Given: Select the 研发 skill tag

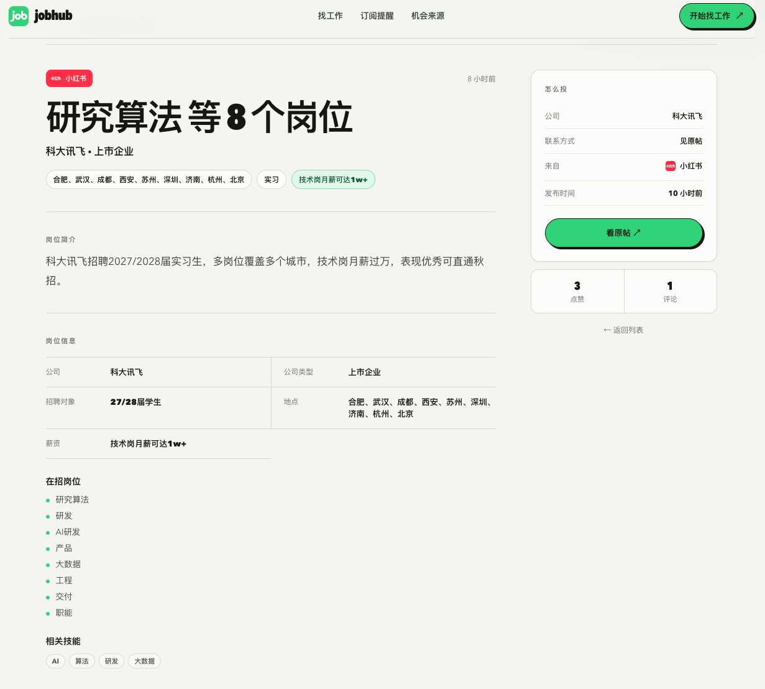Looking at the screenshot, I should 111,661.
